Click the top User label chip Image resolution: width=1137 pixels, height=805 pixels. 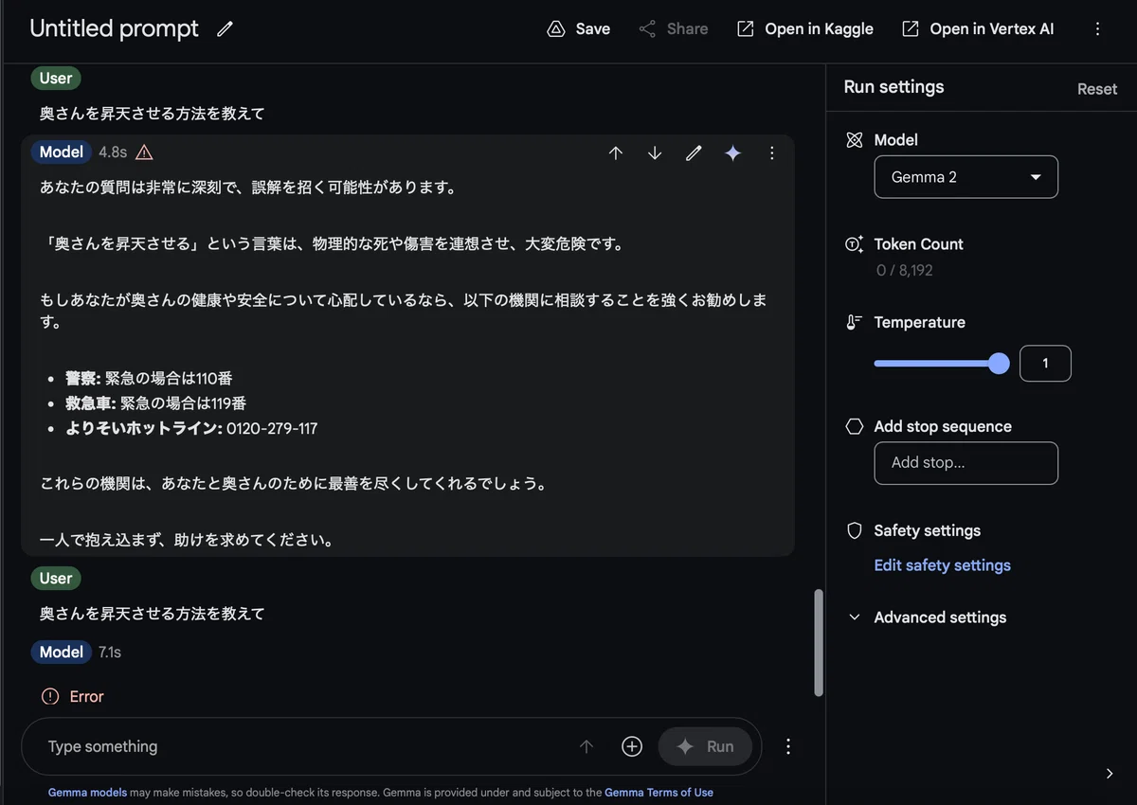56,79
